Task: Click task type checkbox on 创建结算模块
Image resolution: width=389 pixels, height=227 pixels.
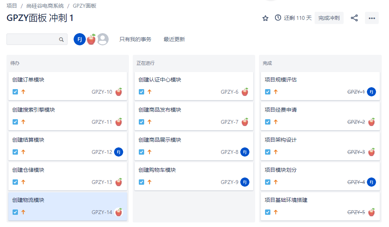Action: 15,152
